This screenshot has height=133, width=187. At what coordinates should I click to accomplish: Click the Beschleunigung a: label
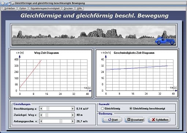pos(25,109)
